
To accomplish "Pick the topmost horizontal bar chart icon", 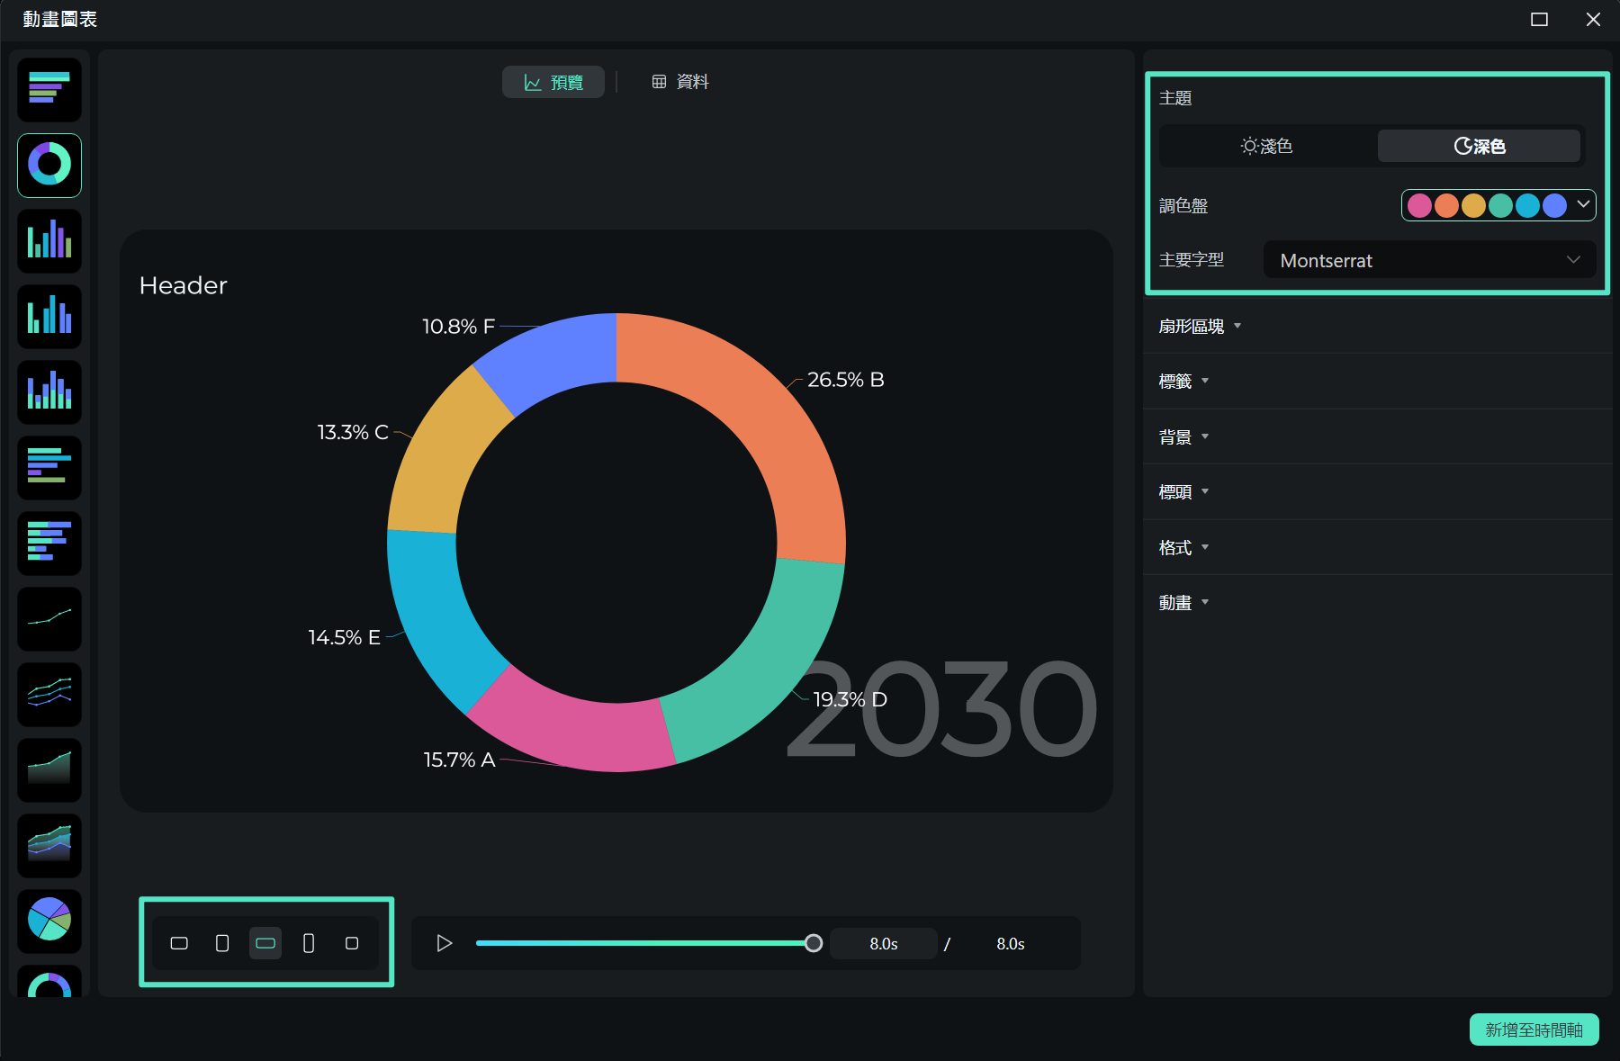I will pyautogui.click(x=49, y=90).
